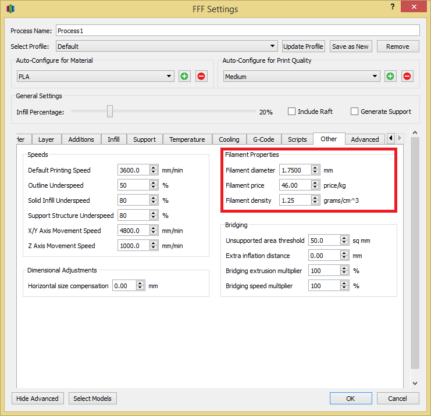Viewport: 431px width, 416px height.
Task: Click the vertical scrollbar thumb
Action: 415,253
